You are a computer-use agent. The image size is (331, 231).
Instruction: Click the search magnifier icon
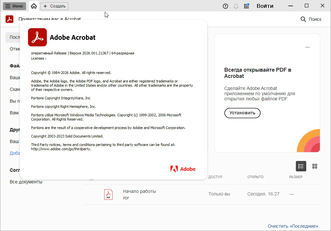pyautogui.click(x=303, y=19)
